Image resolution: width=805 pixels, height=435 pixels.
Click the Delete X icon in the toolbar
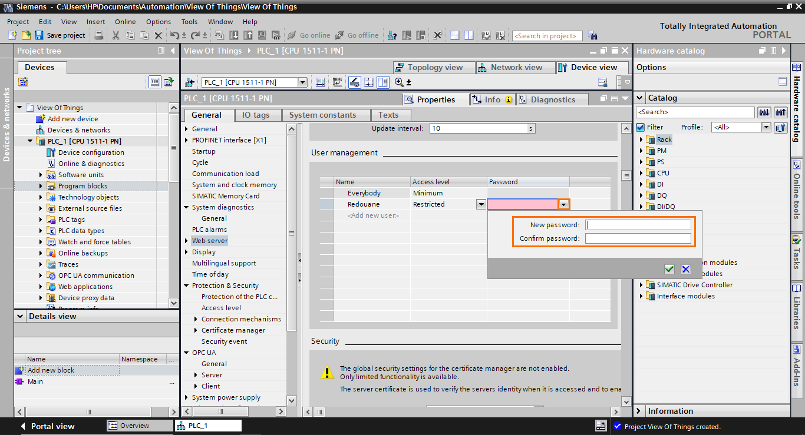tap(158, 35)
